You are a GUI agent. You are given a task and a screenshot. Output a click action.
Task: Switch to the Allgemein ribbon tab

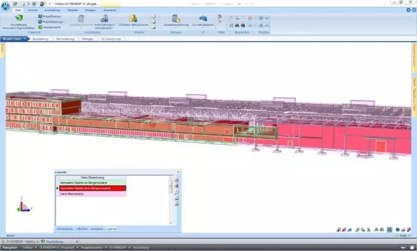point(109,10)
